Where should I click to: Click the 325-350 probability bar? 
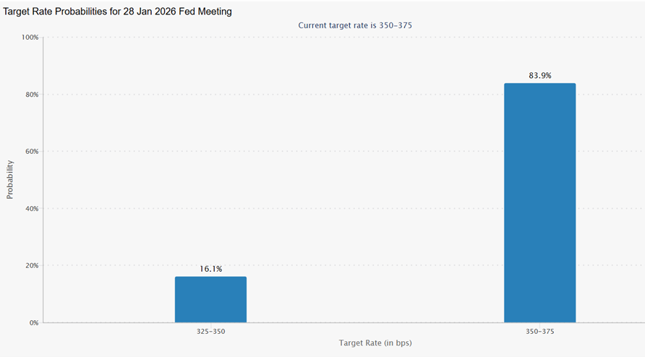tap(210, 299)
